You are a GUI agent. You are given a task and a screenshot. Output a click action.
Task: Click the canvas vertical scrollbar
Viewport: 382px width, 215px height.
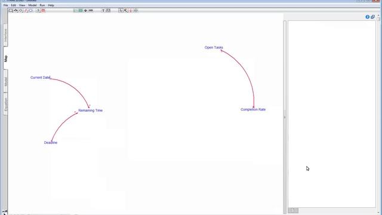(x=285, y=117)
